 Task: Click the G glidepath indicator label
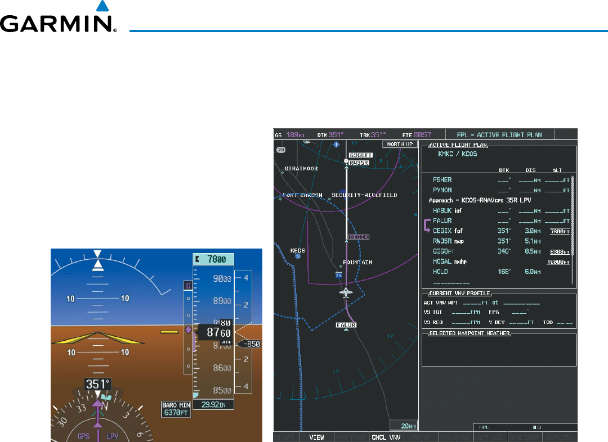188,286
